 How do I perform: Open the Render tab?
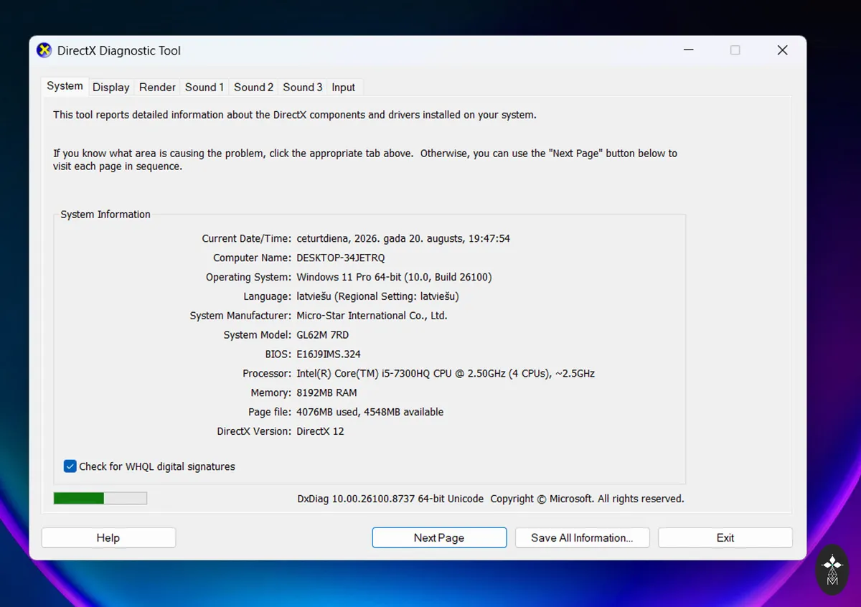click(157, 88)
